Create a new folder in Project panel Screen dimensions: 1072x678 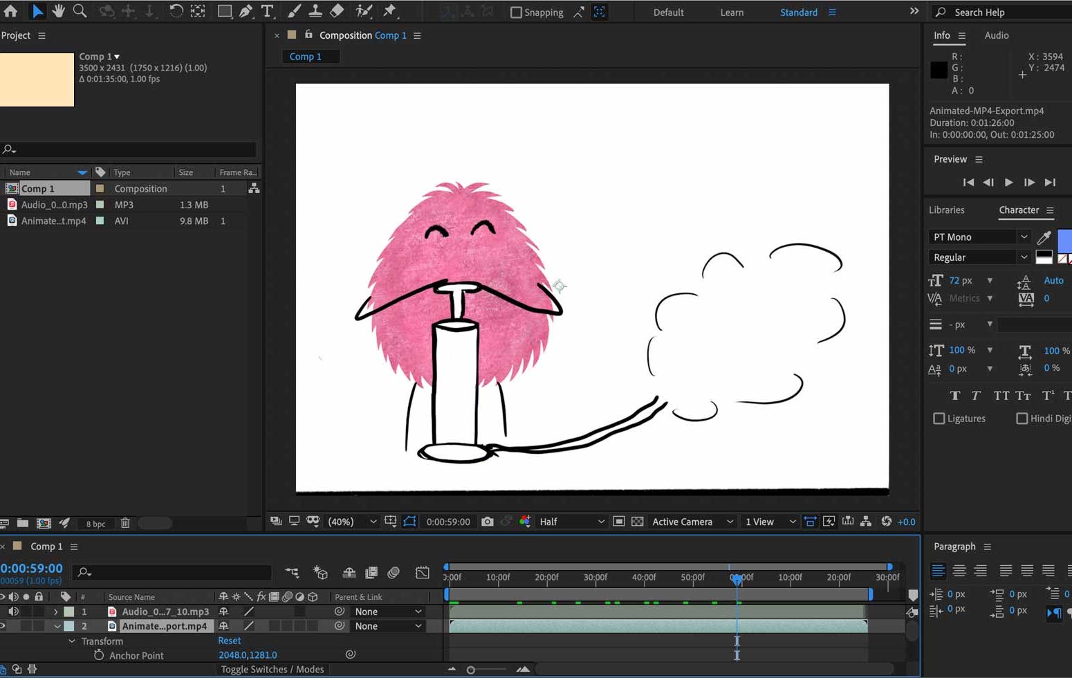[x=23, y=523]
